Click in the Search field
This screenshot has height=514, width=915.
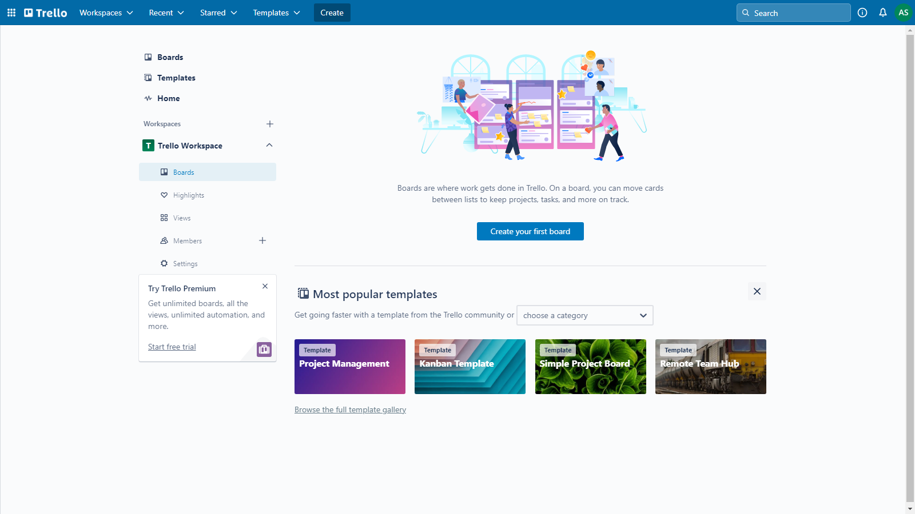(x=794, y=13)
